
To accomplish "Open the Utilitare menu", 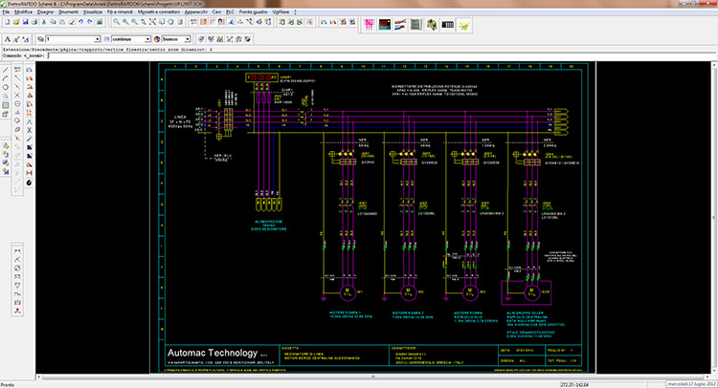I will [x=280, y=11].
